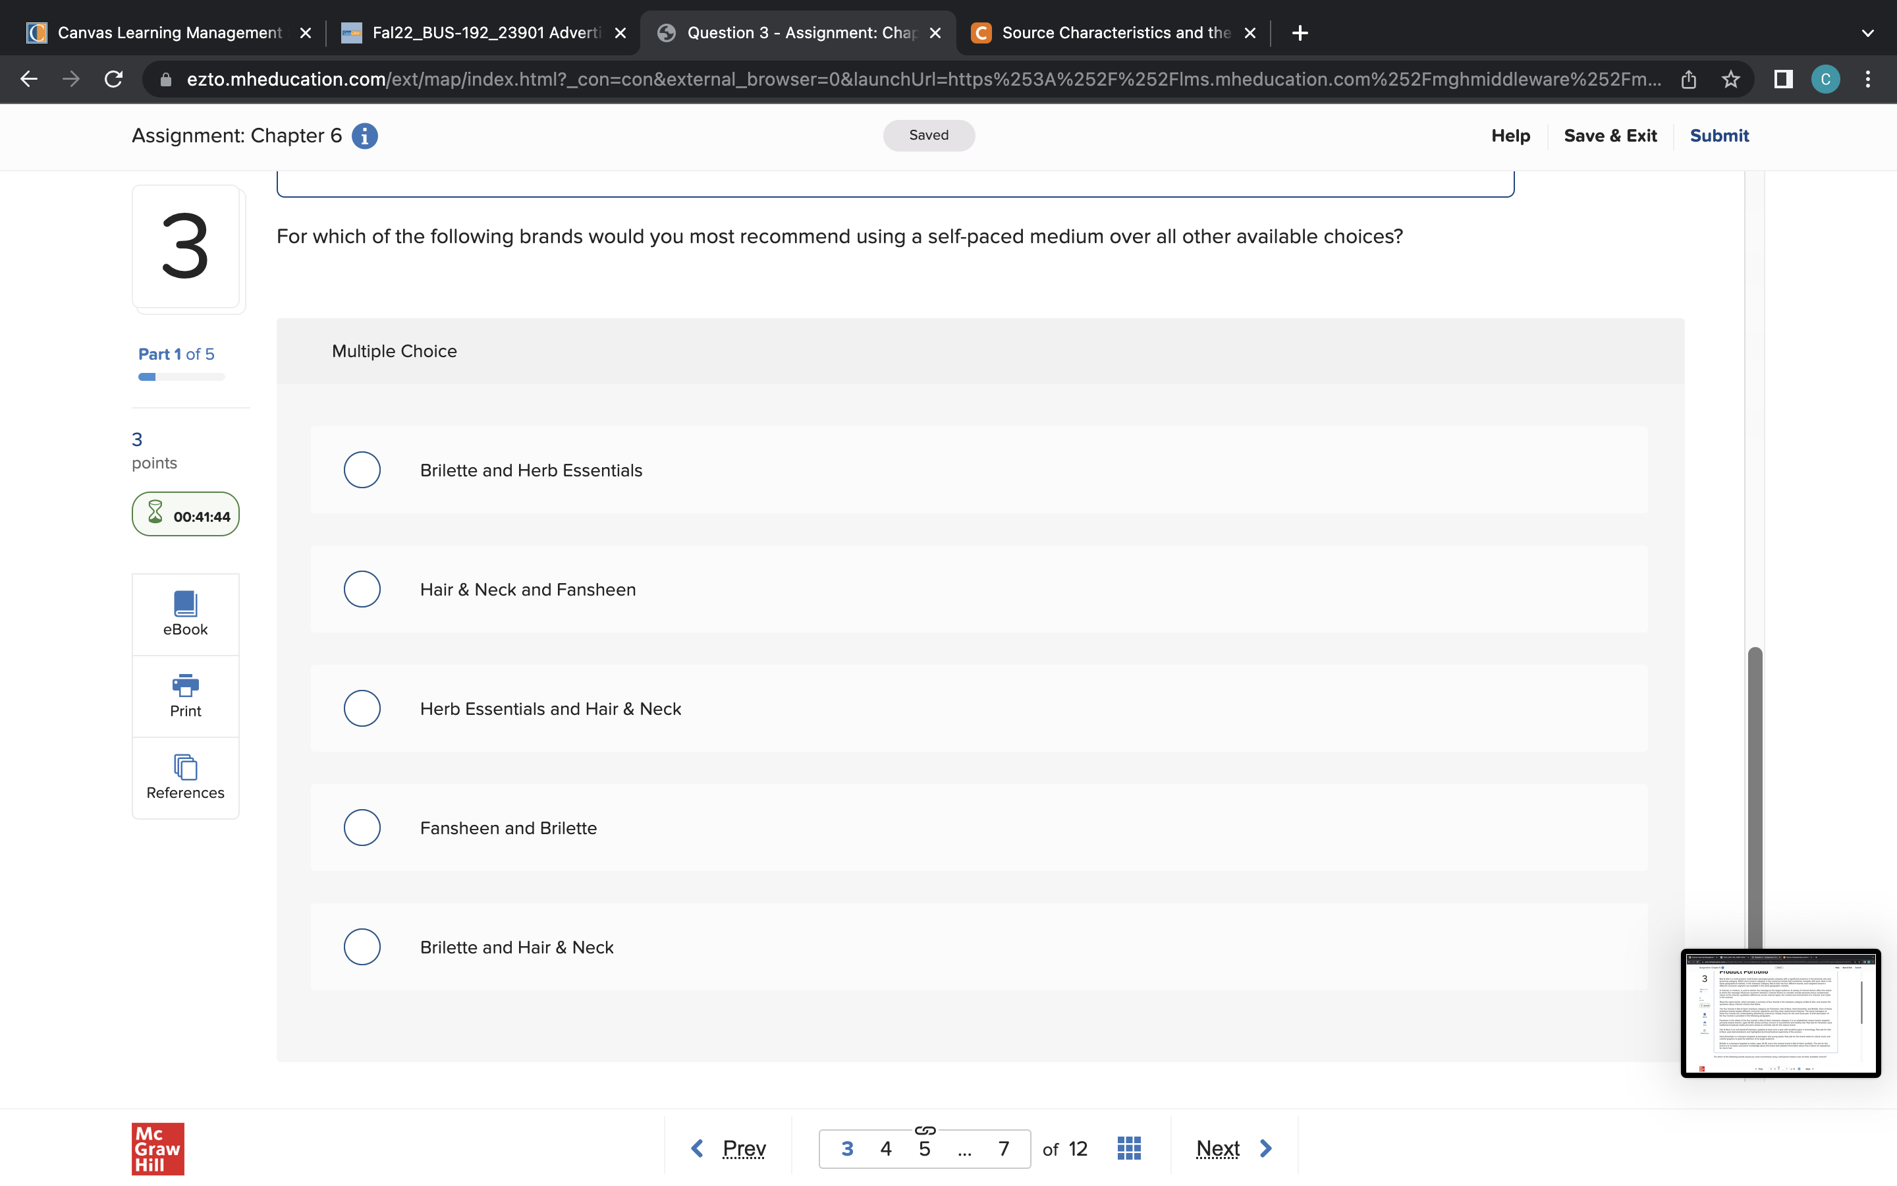Open the question grid view icon

tap(1128, 1148)
